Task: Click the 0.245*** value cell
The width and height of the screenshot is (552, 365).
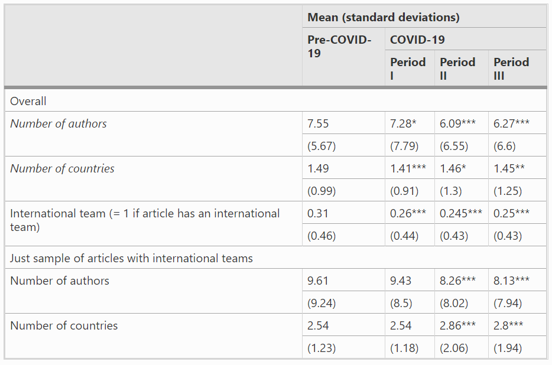Action: point(461,213)
